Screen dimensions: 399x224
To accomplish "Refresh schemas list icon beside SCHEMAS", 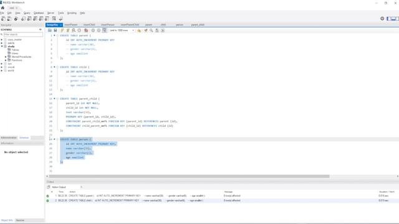I will (x=40, y=29).
